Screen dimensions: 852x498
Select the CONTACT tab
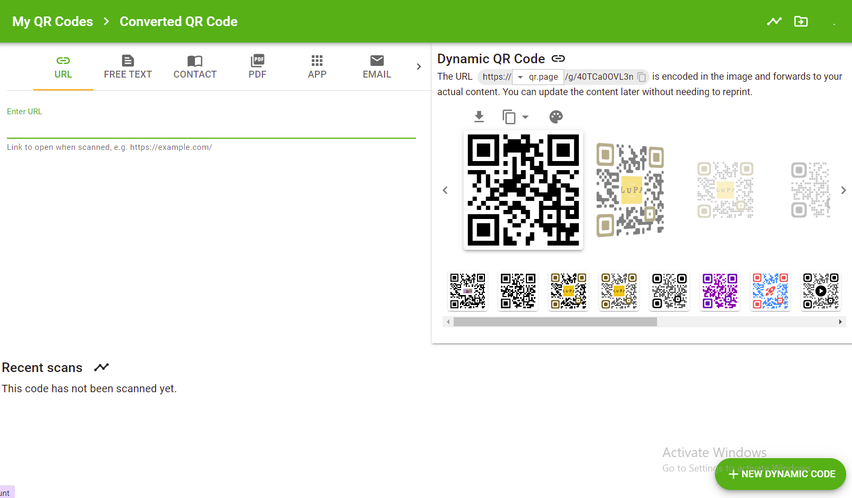[195, 67]
